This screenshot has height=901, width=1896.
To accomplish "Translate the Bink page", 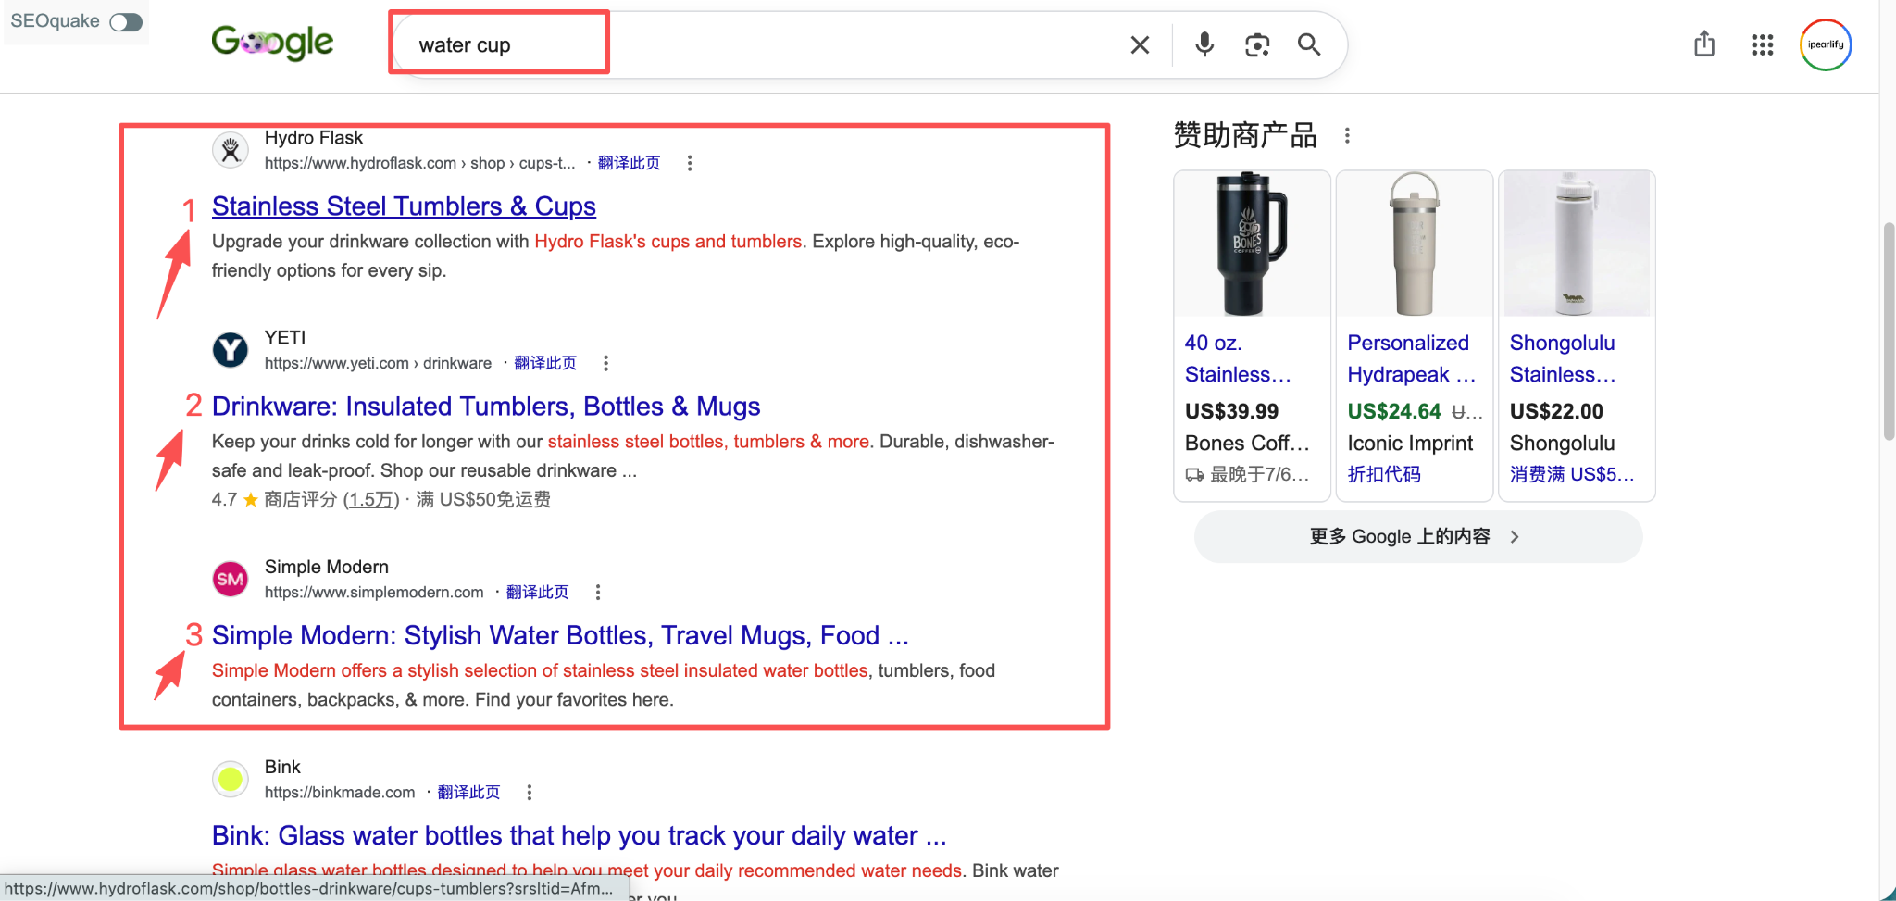I will [x=468, y=792].
